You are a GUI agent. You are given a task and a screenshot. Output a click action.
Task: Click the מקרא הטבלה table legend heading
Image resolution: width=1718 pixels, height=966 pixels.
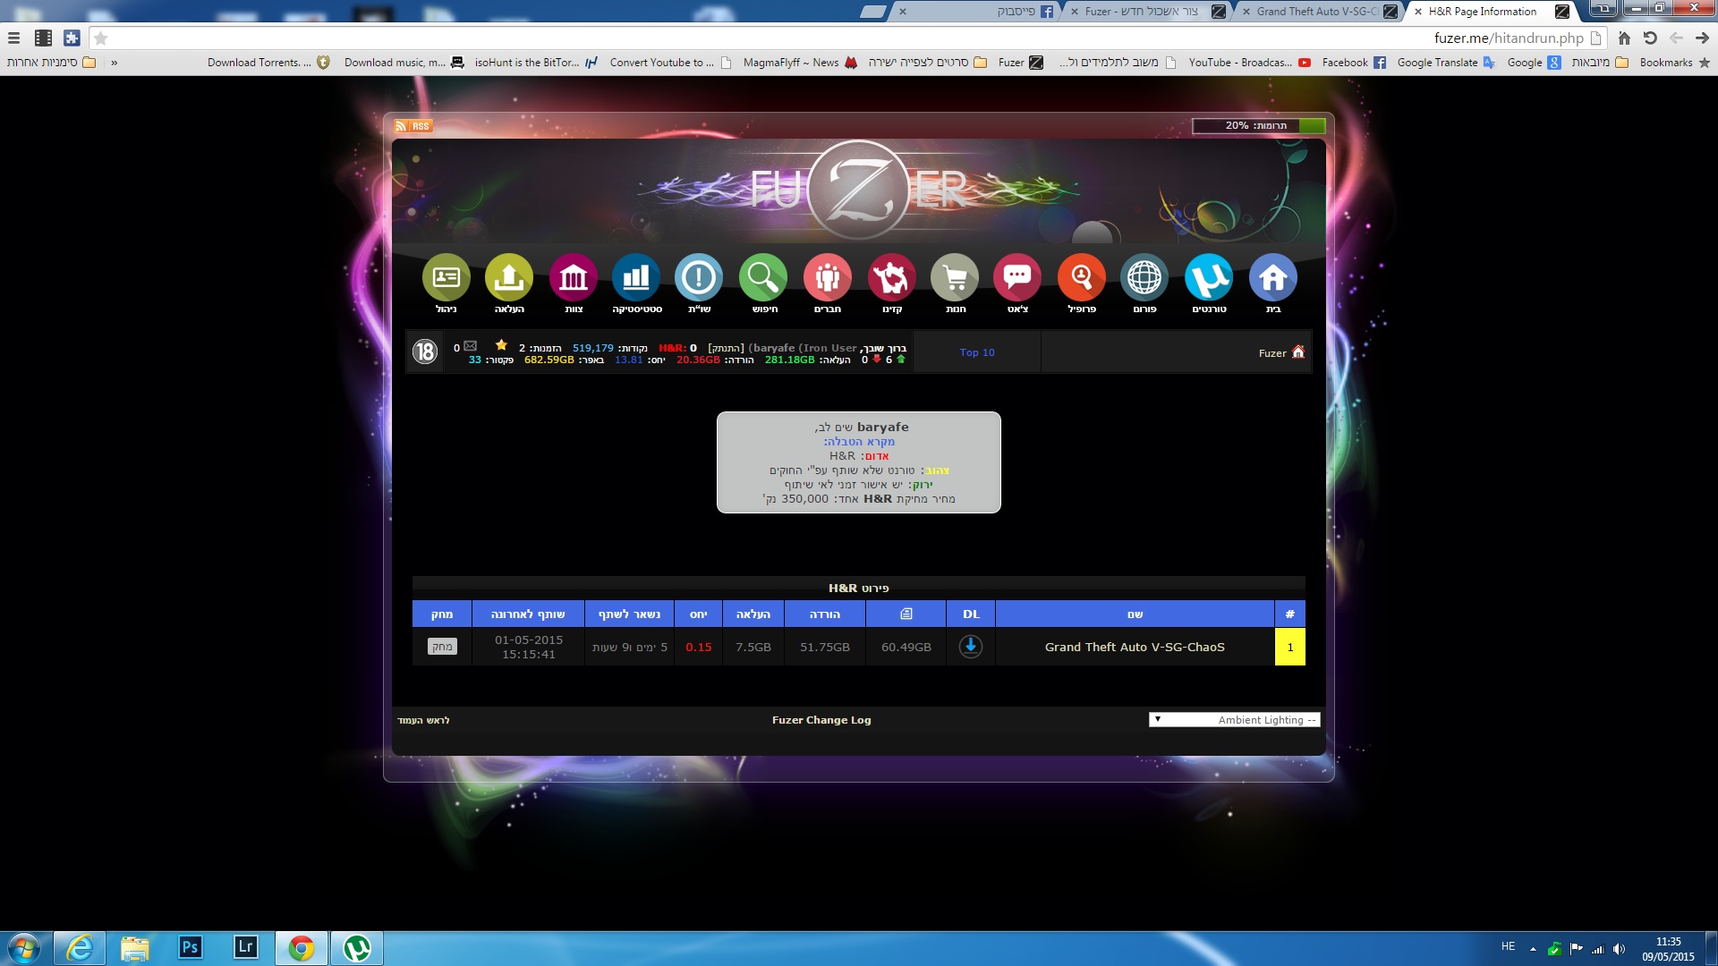tap(859, 441)
